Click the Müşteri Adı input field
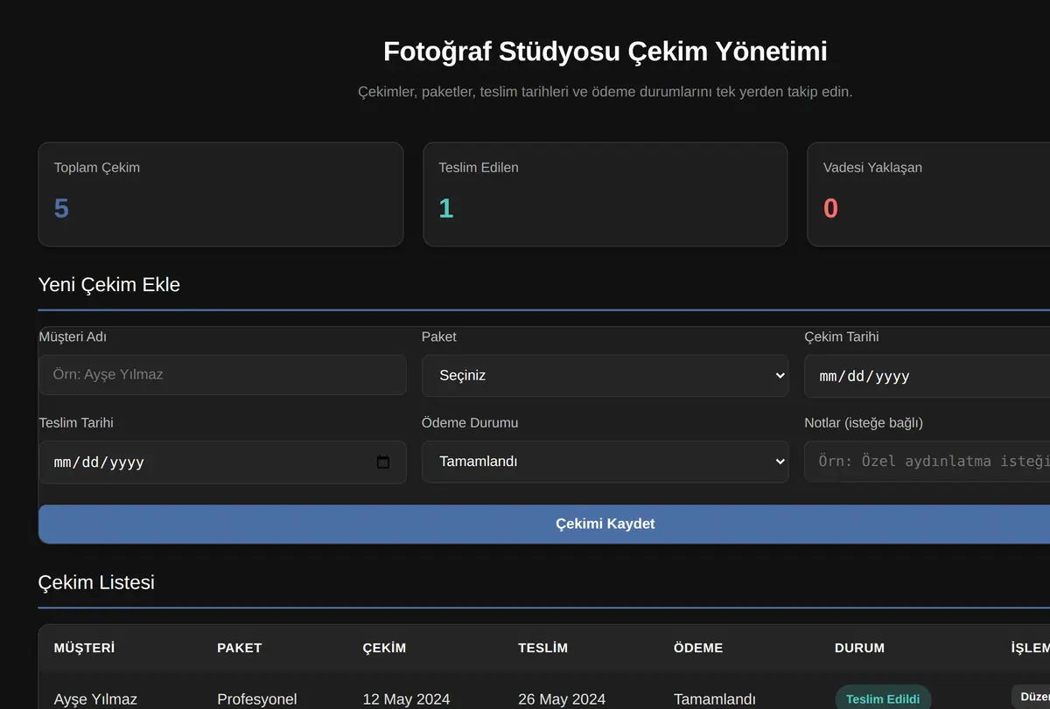Image resolution: width=1050 pixels, height=709 pixels. tap(222, 374)
